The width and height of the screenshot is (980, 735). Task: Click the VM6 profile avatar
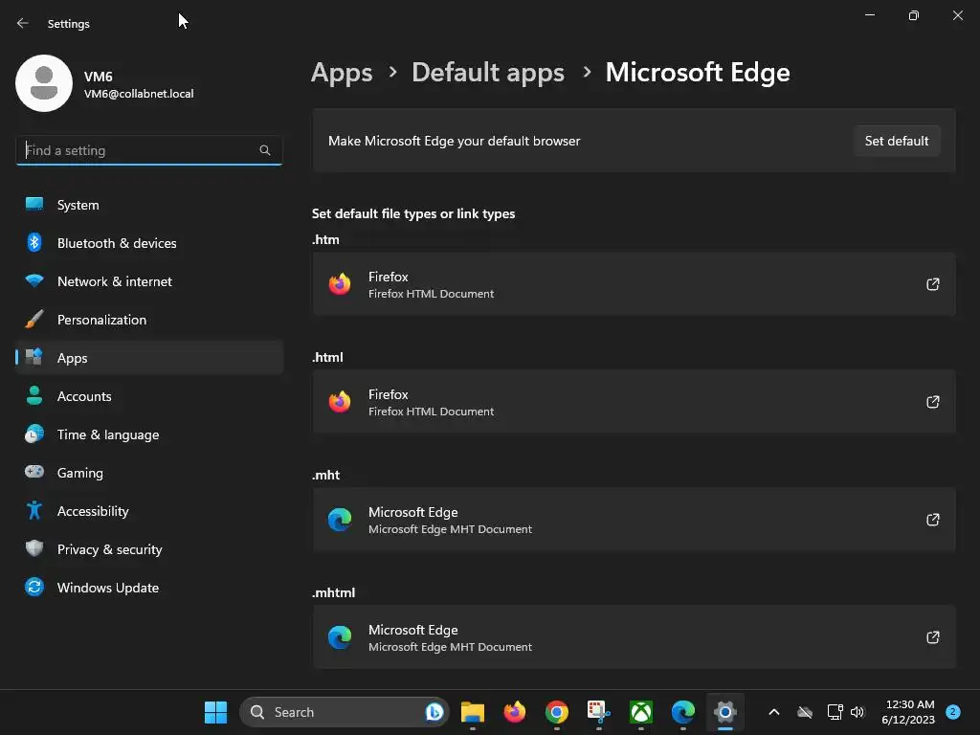click(44, 83)
